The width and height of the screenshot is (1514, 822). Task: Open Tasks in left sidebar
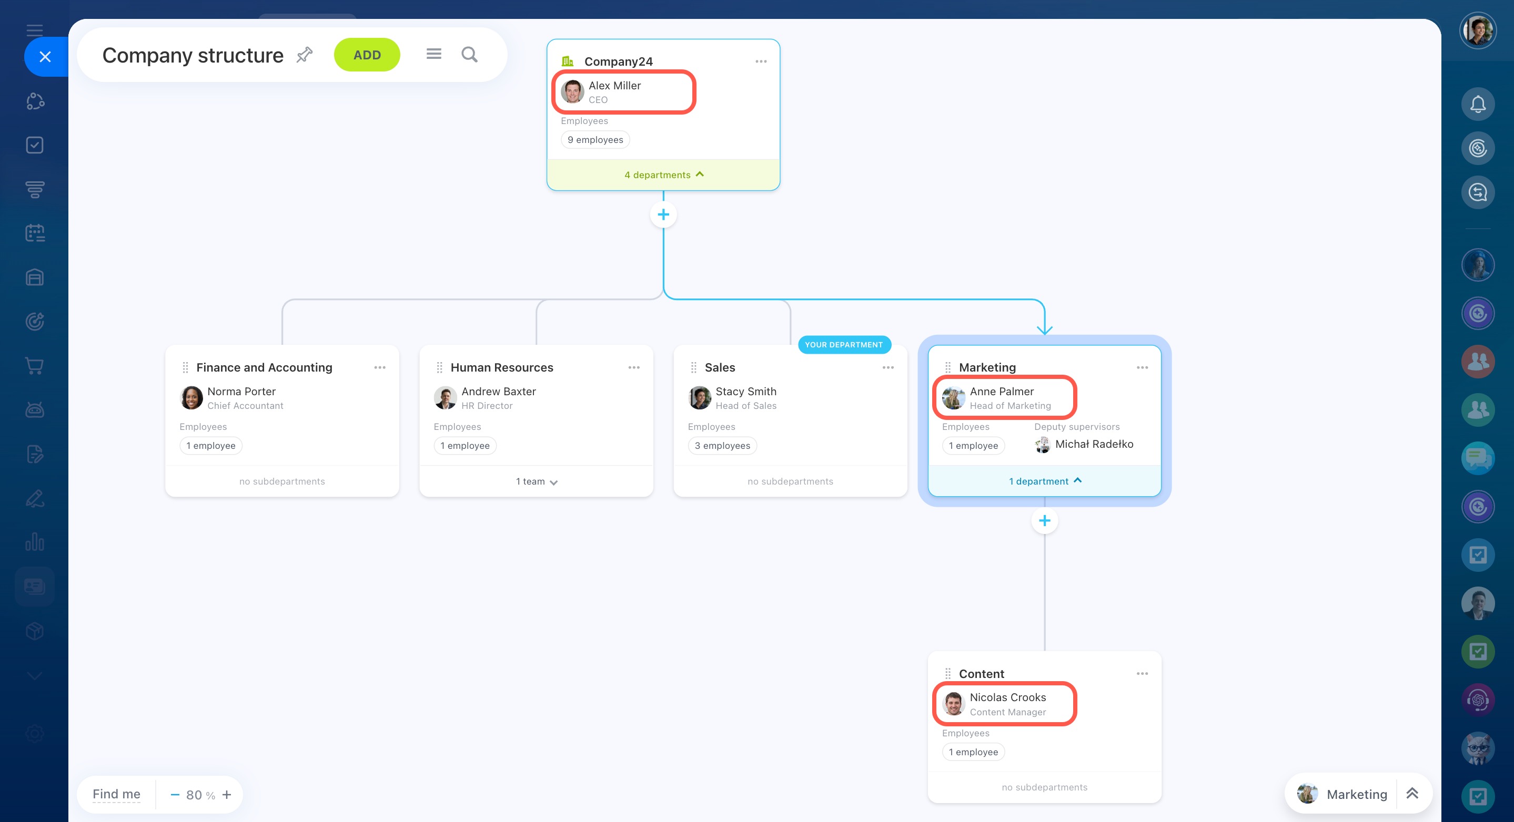click(35, 145)
